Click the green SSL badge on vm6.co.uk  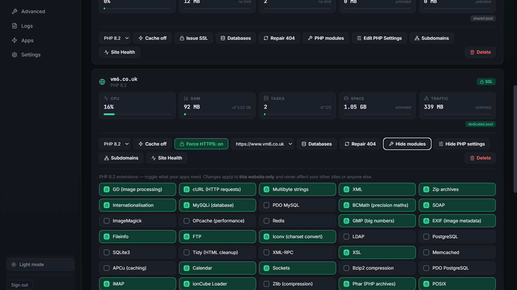tap(486, 81)
